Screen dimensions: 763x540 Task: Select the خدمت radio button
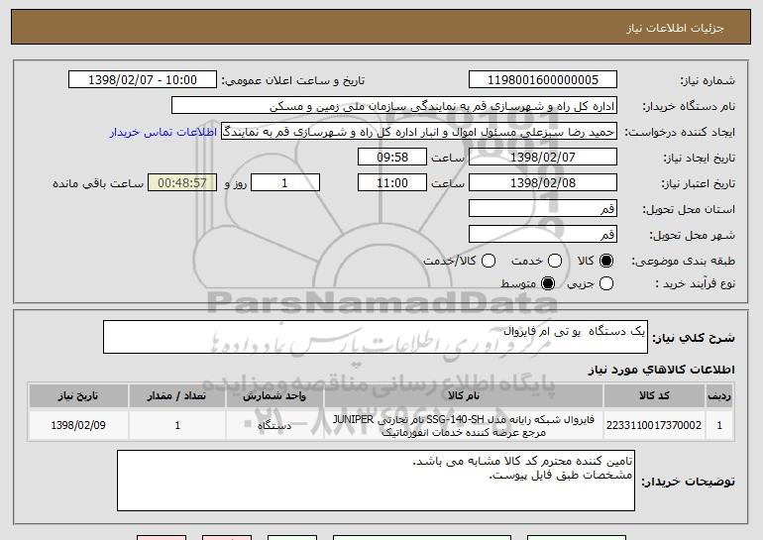pyautogui.click(x=555, y=261)
